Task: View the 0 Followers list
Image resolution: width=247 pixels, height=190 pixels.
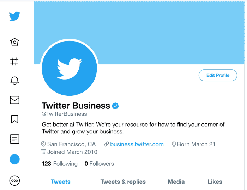Action: point(99,164)
